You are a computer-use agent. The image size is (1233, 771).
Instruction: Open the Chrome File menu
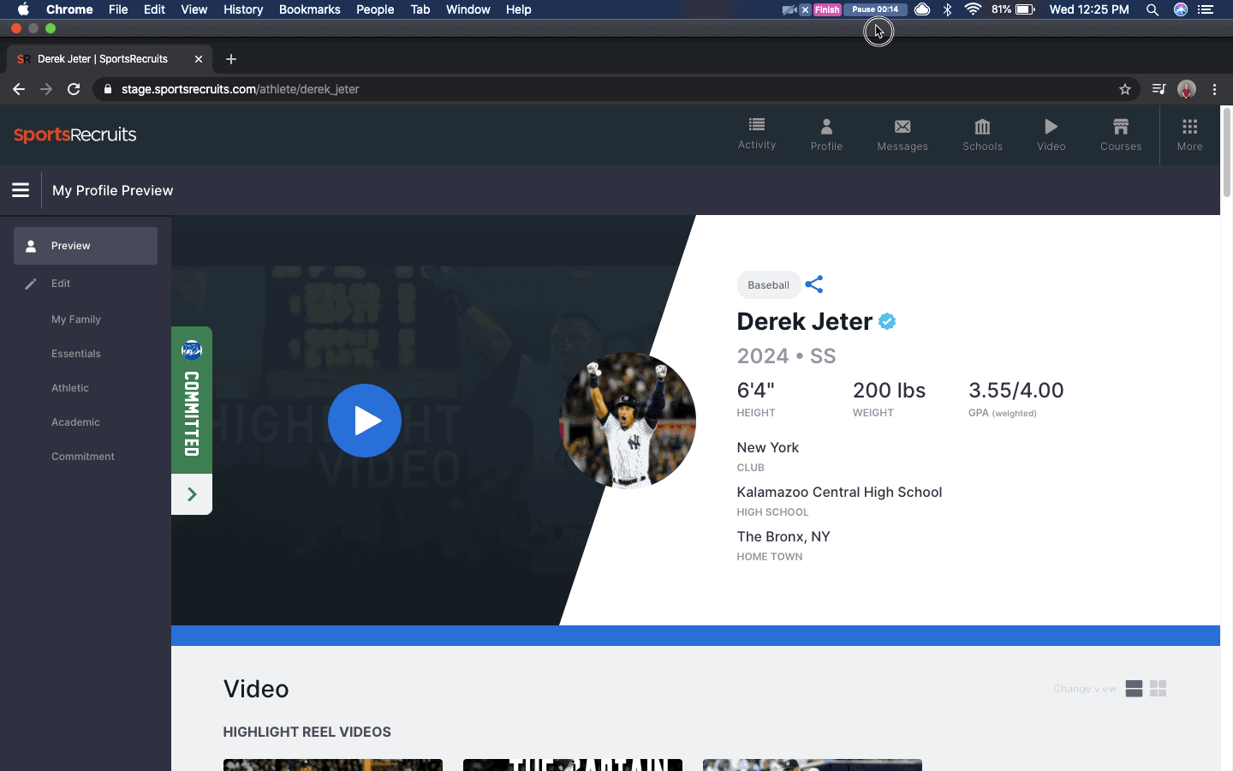pos(118,9)
